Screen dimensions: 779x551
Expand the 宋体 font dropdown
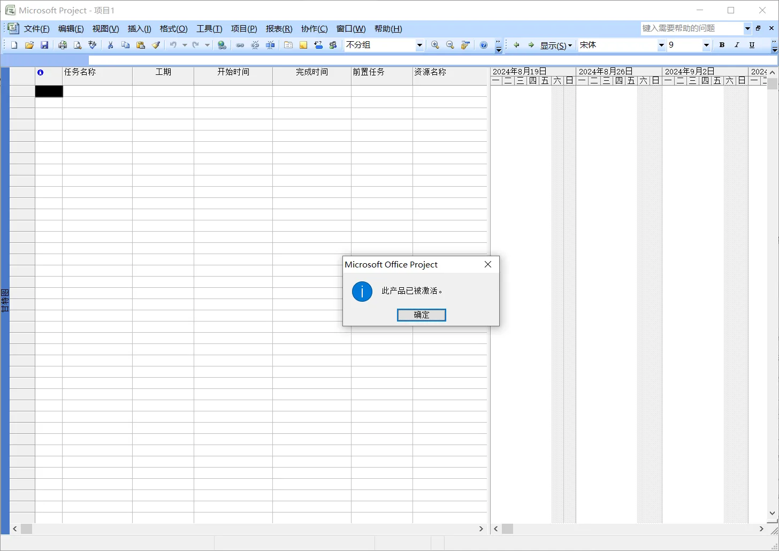(661, 45)
